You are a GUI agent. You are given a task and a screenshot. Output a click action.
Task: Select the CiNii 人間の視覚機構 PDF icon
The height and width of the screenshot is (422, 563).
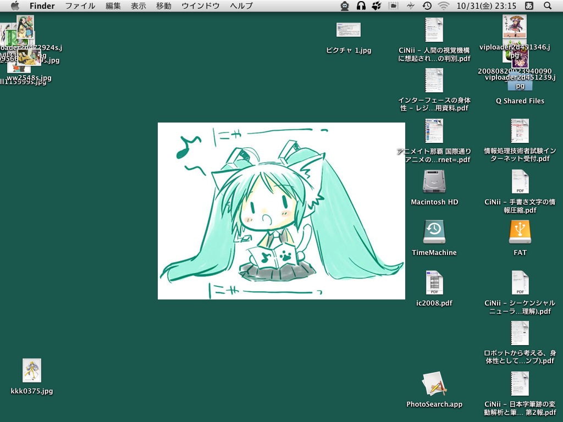434,30
